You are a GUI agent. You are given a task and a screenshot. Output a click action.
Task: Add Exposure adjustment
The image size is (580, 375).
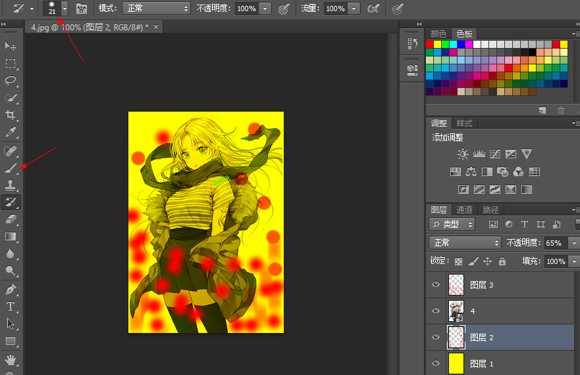tap(511, 154)
